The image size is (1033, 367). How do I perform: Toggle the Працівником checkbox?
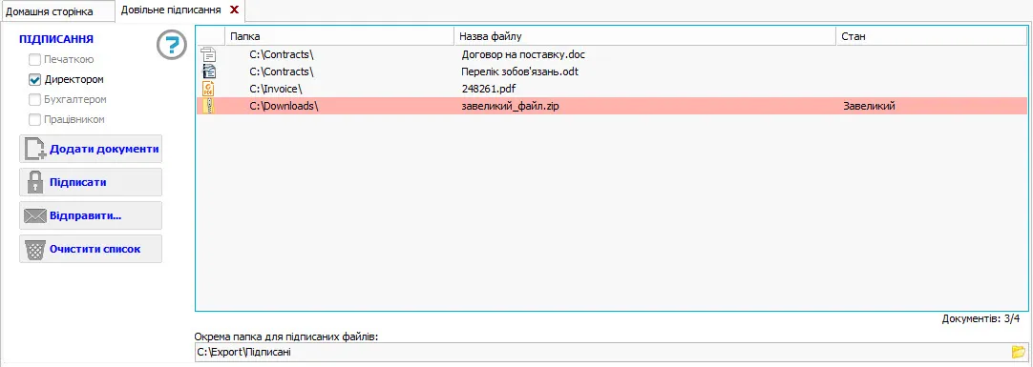pos(35,120)
